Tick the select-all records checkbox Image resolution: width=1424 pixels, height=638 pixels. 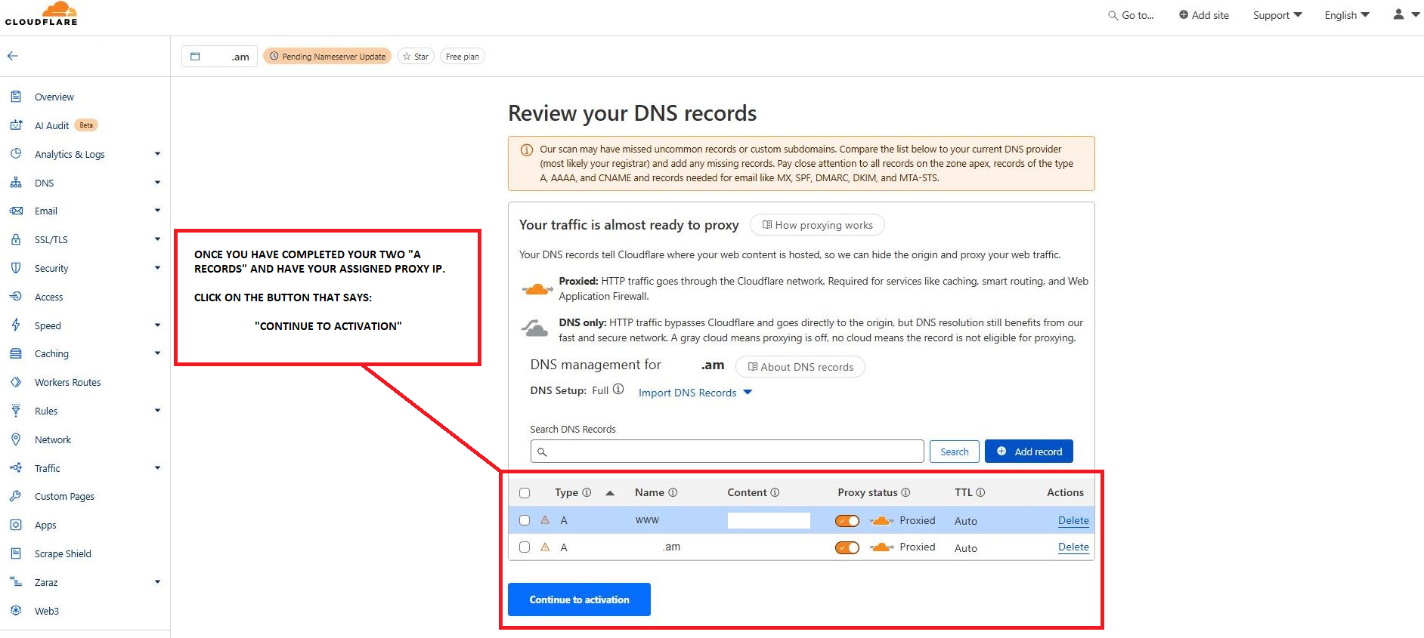pyautogui.click(x=525, y=493)
